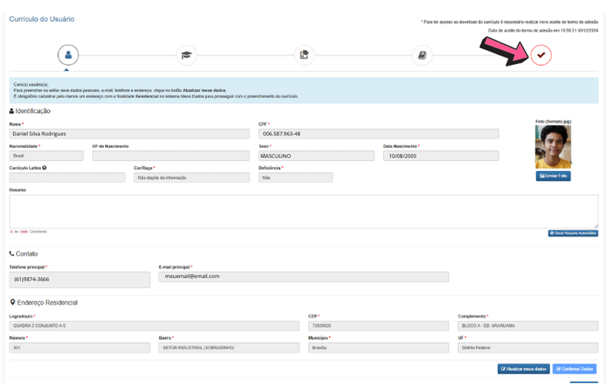This screenshot has width=608, height=392.
Task: Click the Currículo Lattes help icon
Action: click(44, 168)
